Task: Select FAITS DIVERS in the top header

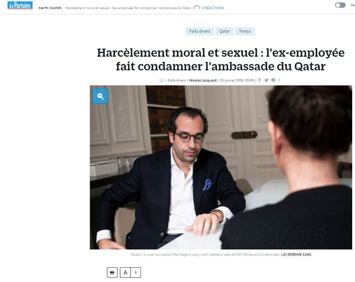Action: pyautogui.click(x=50, y=8)
